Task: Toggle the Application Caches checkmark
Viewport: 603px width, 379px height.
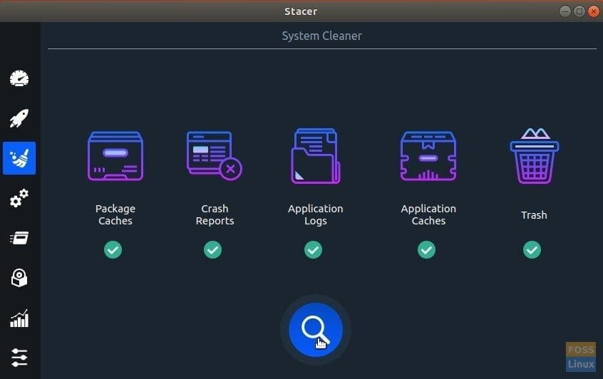Action: [426, 250]
